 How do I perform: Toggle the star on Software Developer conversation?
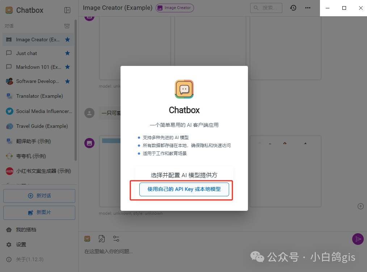67,81
